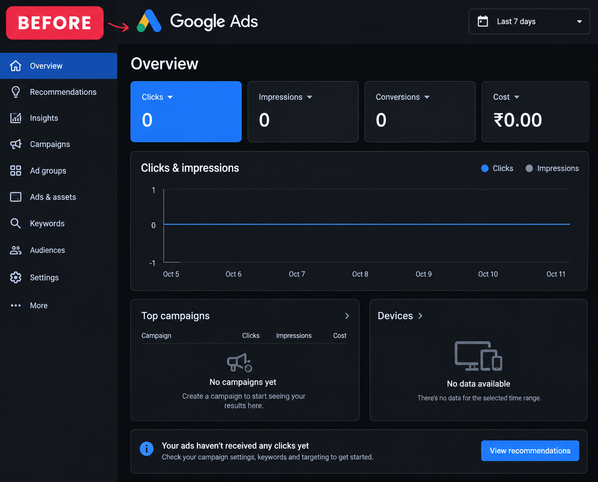Click the More three-dots icon
This screenshot has width=598, height=482.
[x=16, y=306]
